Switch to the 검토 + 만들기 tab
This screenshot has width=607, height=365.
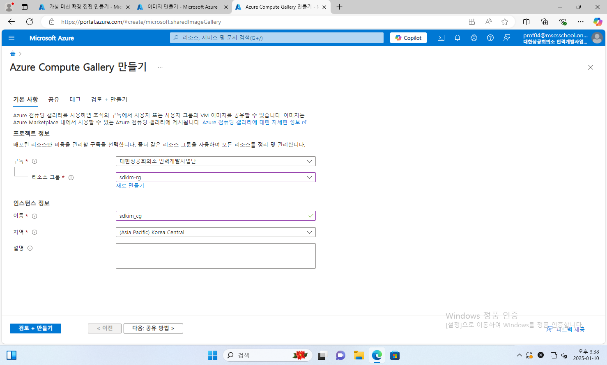[x=109, y=100]
